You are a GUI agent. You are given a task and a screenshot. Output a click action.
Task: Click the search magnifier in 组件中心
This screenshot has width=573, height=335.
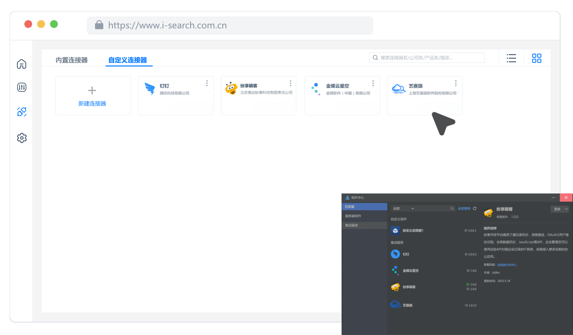tap(452, 209)
